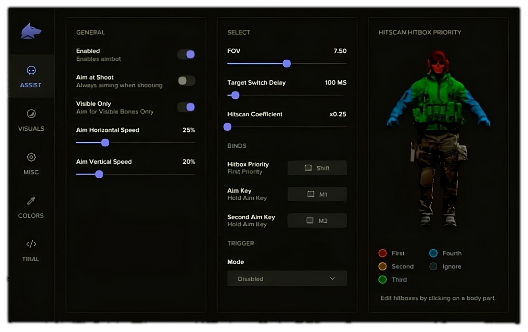This screenshot has width=528, height=332.
Task: Open the MISC gear icon
Action: (31, 157)
